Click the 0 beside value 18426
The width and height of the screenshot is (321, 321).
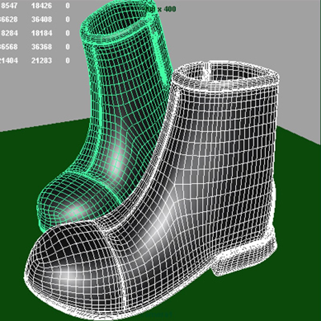68,6
